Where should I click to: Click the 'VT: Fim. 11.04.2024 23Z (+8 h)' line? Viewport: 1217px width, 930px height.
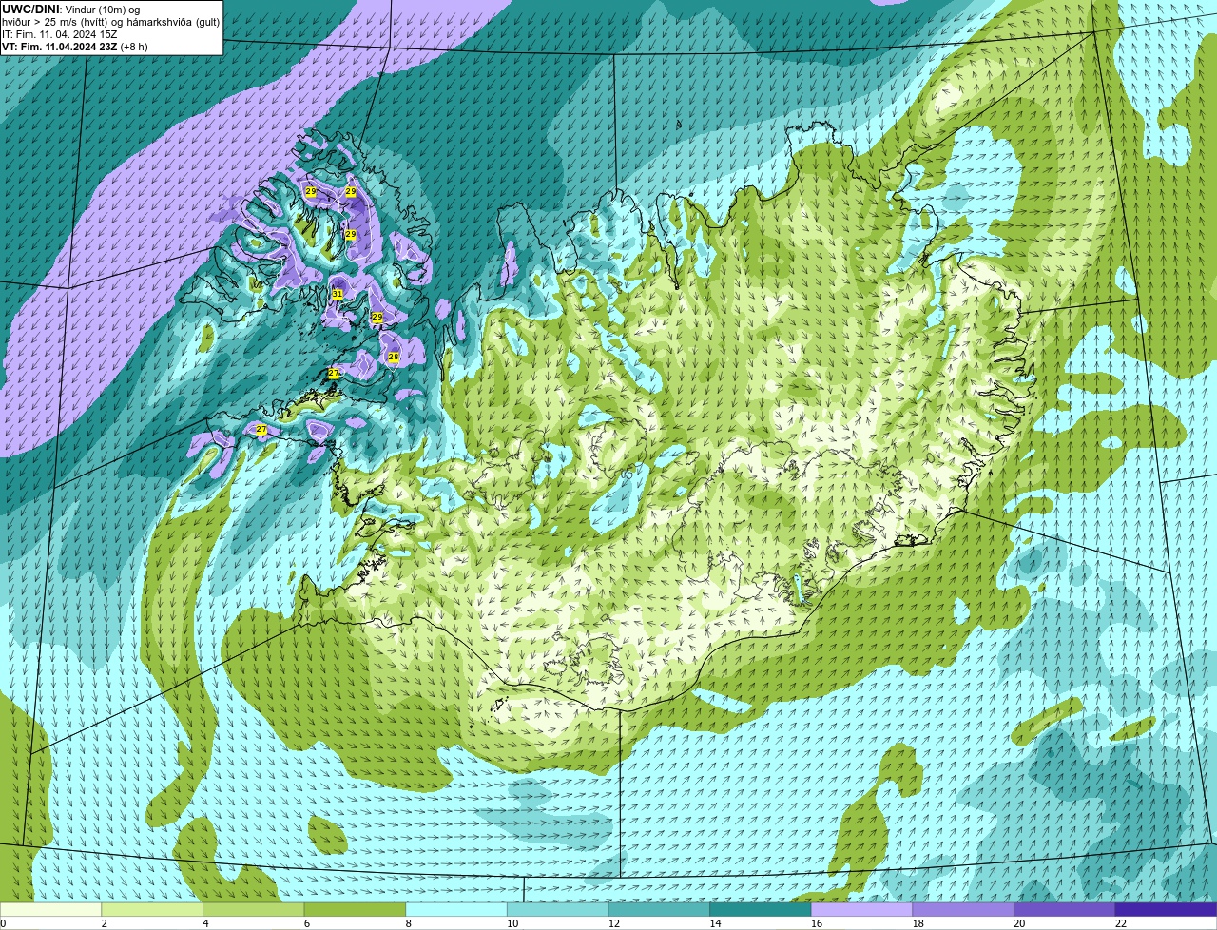click(x=74, y=47)
